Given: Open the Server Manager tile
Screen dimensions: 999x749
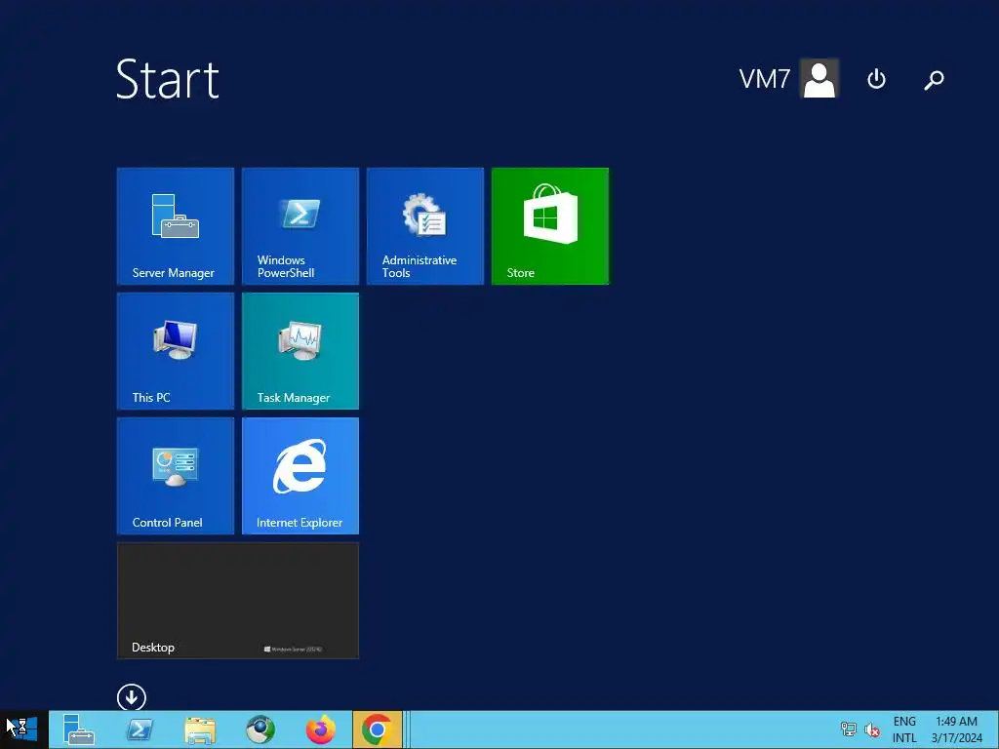Looking at the screenshot, I should (x=176, y=226).
